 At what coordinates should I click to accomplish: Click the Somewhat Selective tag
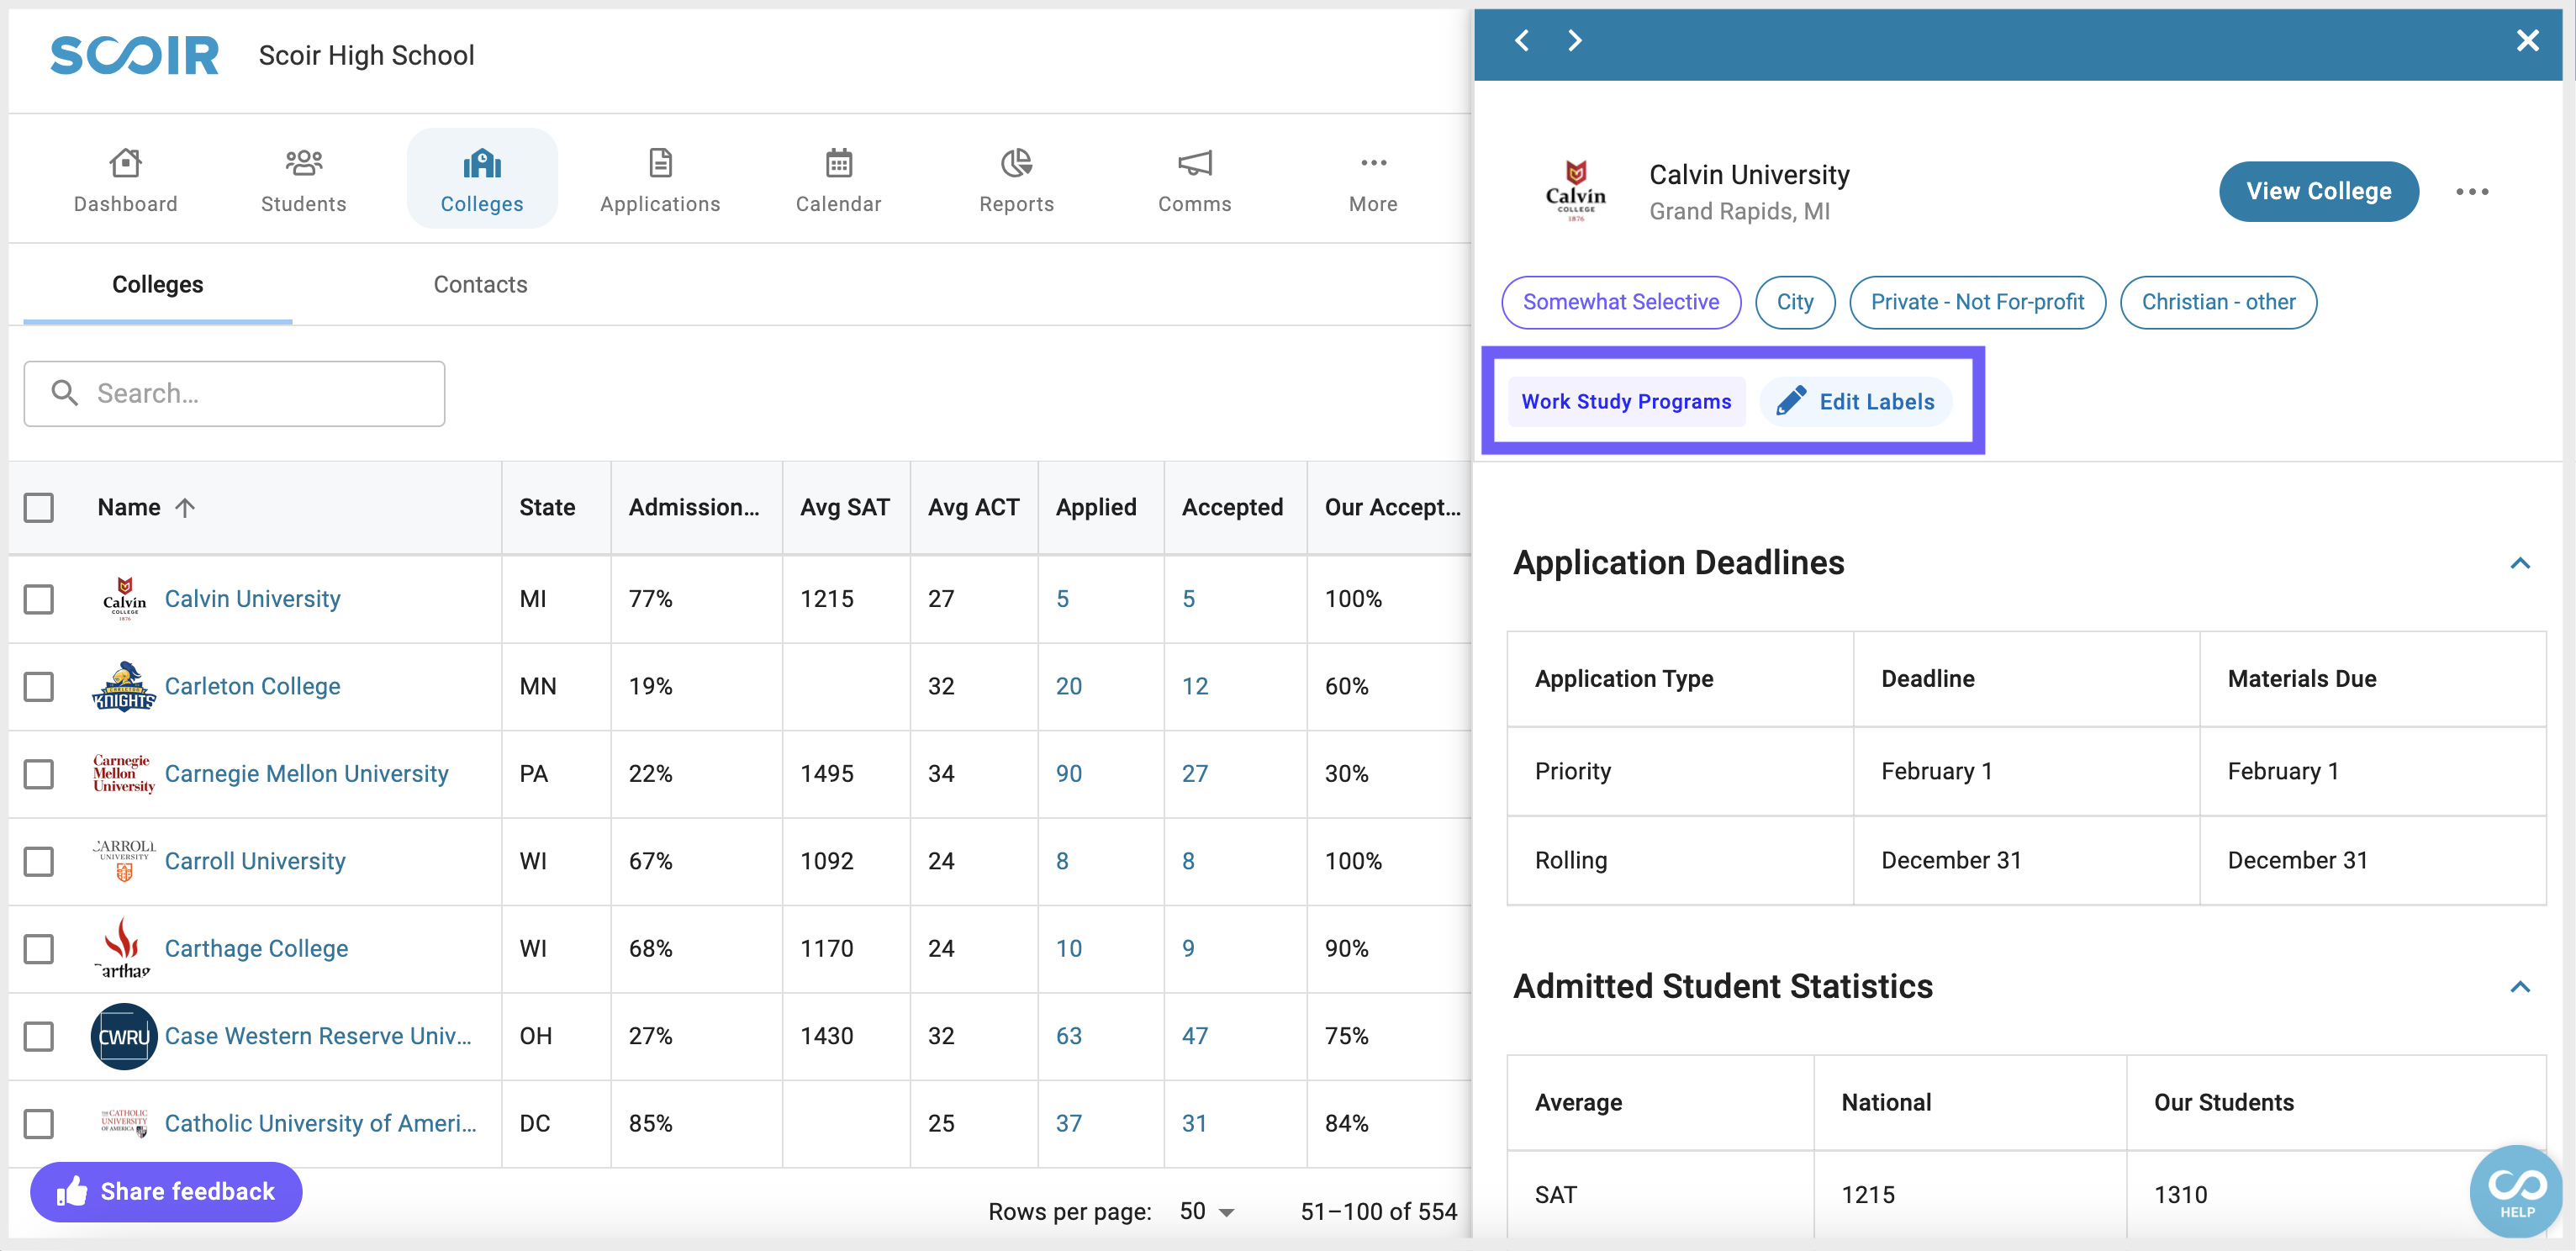pos(1620,302)
